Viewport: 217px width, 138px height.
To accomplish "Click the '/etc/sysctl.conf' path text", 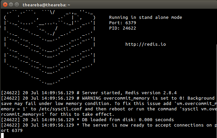I will coord(61,109).
